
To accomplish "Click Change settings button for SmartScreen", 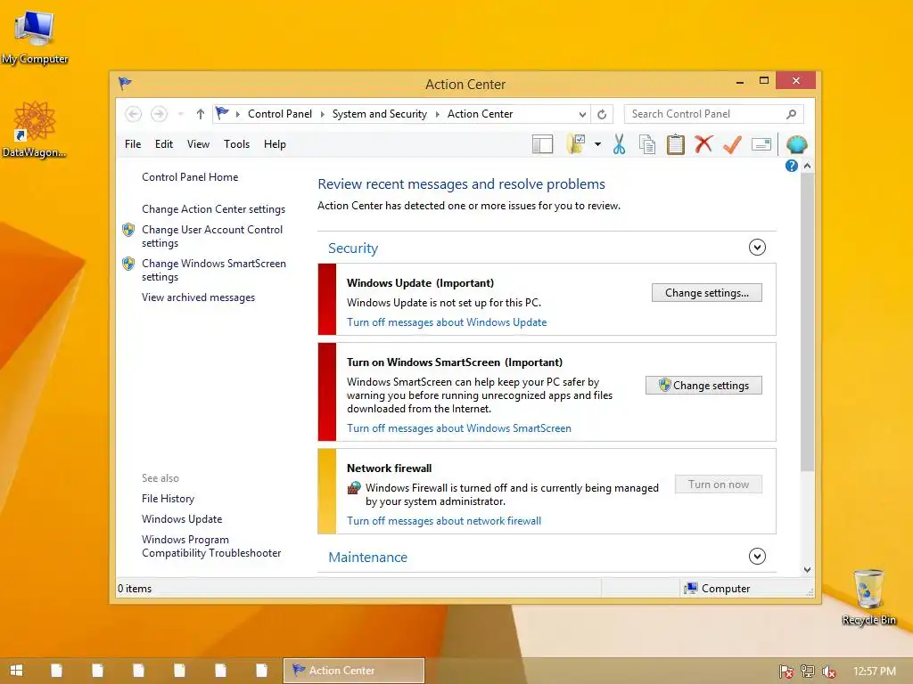I will tap(703, 385).
